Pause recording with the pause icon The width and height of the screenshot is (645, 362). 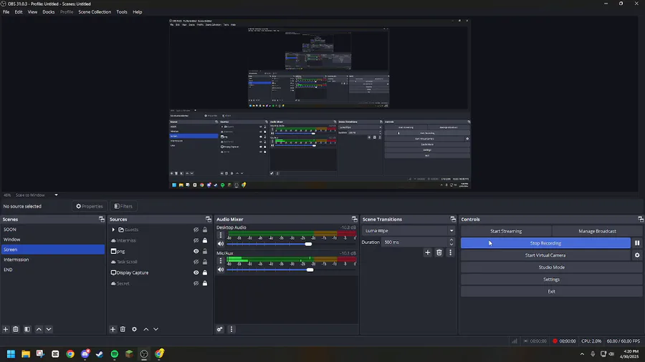[637, 243]
